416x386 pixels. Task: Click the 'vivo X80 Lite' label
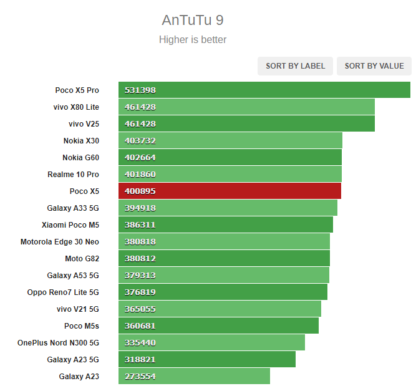(x=76, y=107)
